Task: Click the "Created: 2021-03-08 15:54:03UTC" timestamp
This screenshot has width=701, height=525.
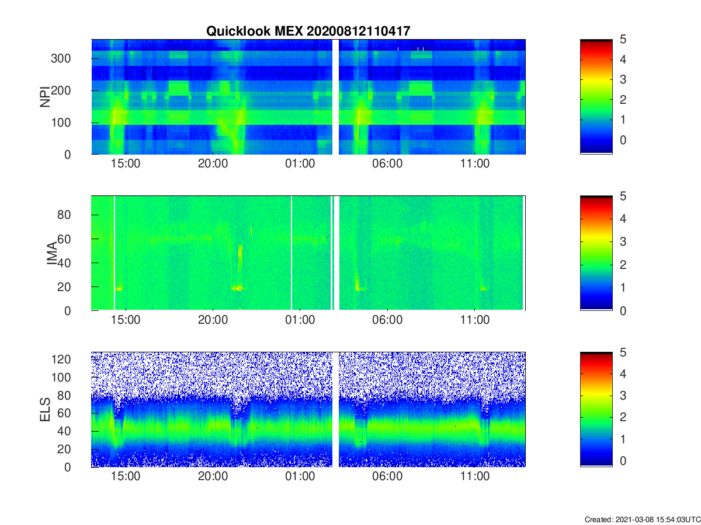Action: coord(642,519)
